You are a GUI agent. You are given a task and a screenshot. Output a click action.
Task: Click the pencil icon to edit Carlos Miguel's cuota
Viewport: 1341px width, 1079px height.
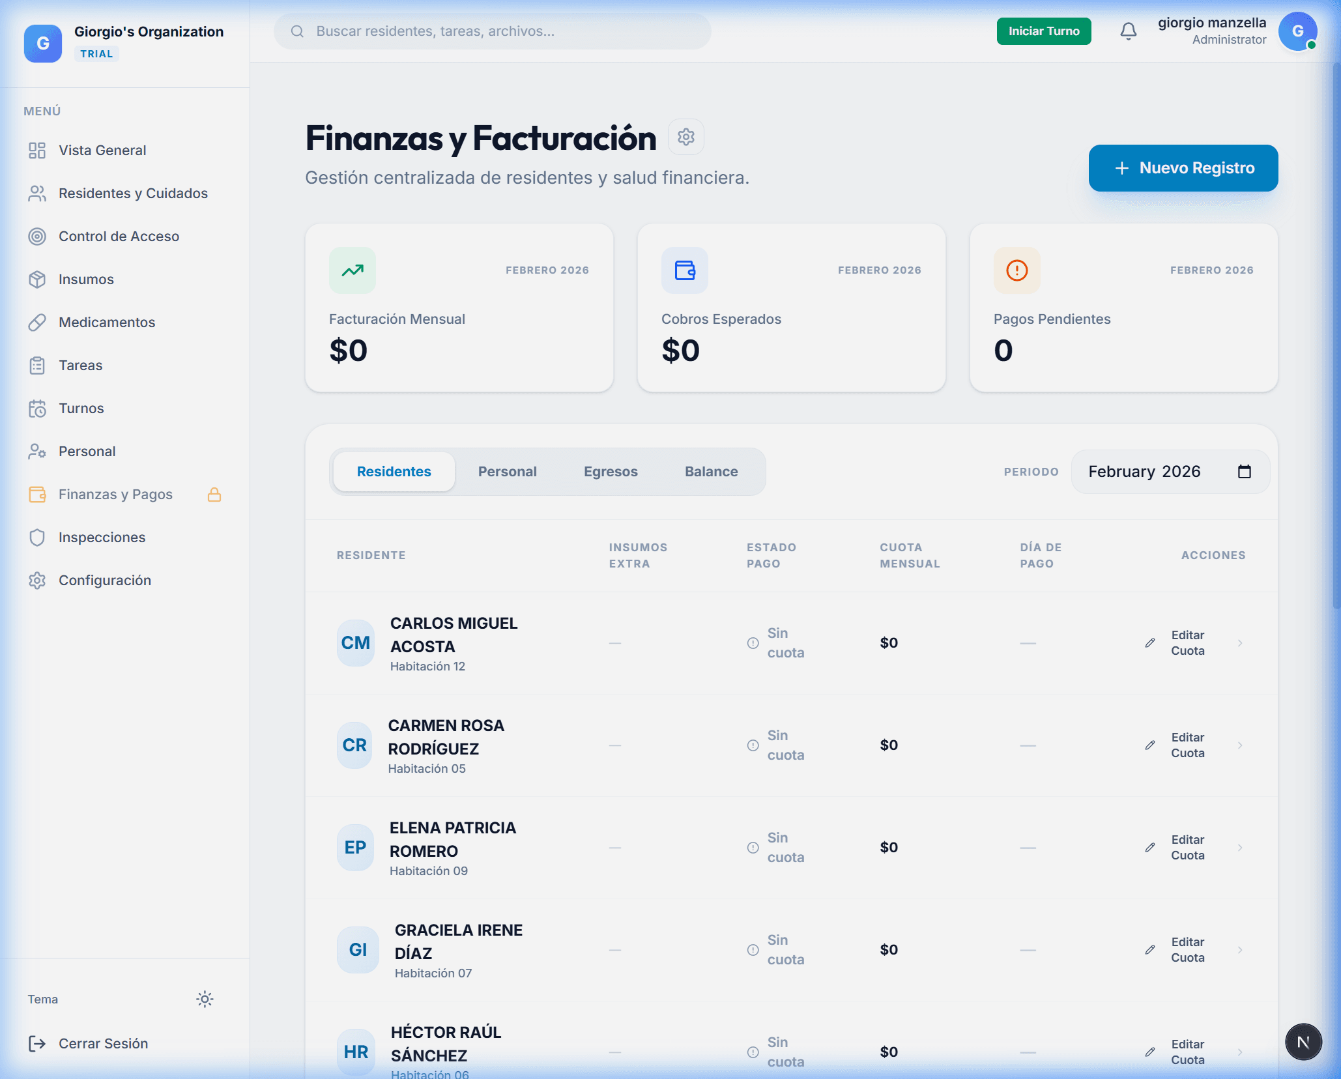point(1150,642)
